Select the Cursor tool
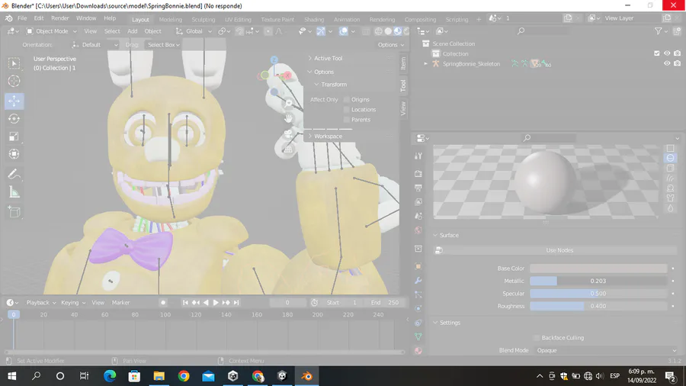This screenshot has width=686, height=386. (x=14, y=81)
